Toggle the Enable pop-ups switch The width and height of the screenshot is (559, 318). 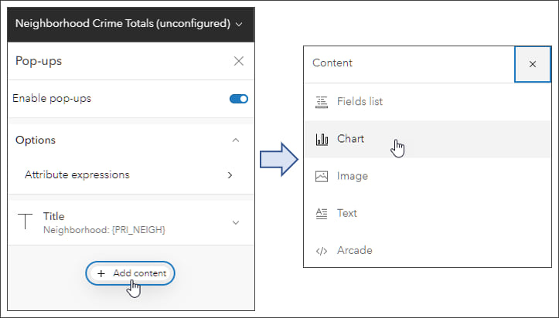coord(238,99)
